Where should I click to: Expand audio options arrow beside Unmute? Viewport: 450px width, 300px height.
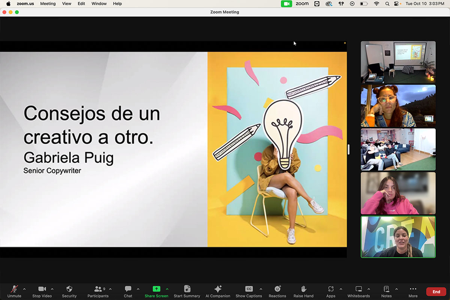click(x=24, y=289)
